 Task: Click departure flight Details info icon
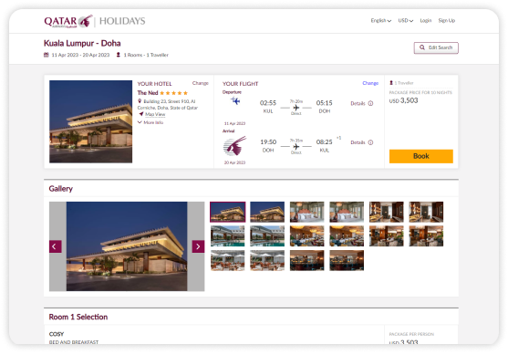pos(370,103)
